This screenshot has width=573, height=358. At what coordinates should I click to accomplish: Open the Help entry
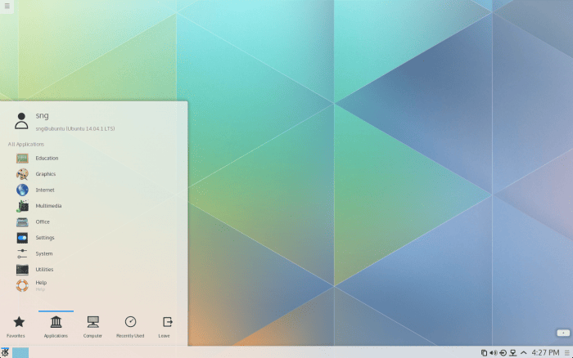coord(41,284)
